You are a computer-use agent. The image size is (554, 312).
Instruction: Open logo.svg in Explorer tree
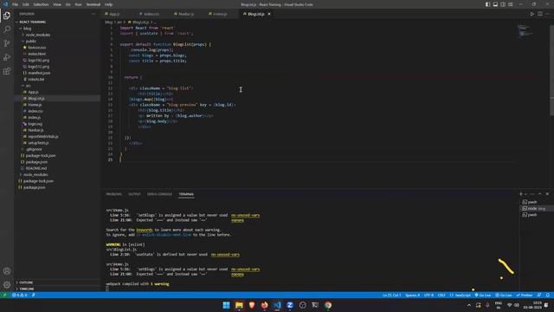point(35,124)
